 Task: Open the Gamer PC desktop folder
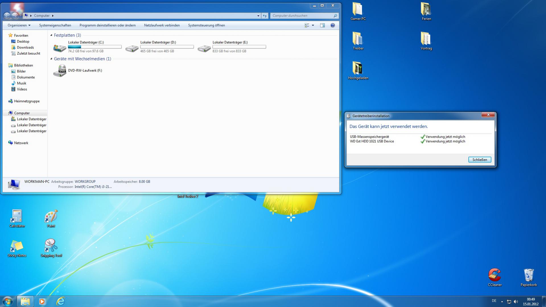358,11
